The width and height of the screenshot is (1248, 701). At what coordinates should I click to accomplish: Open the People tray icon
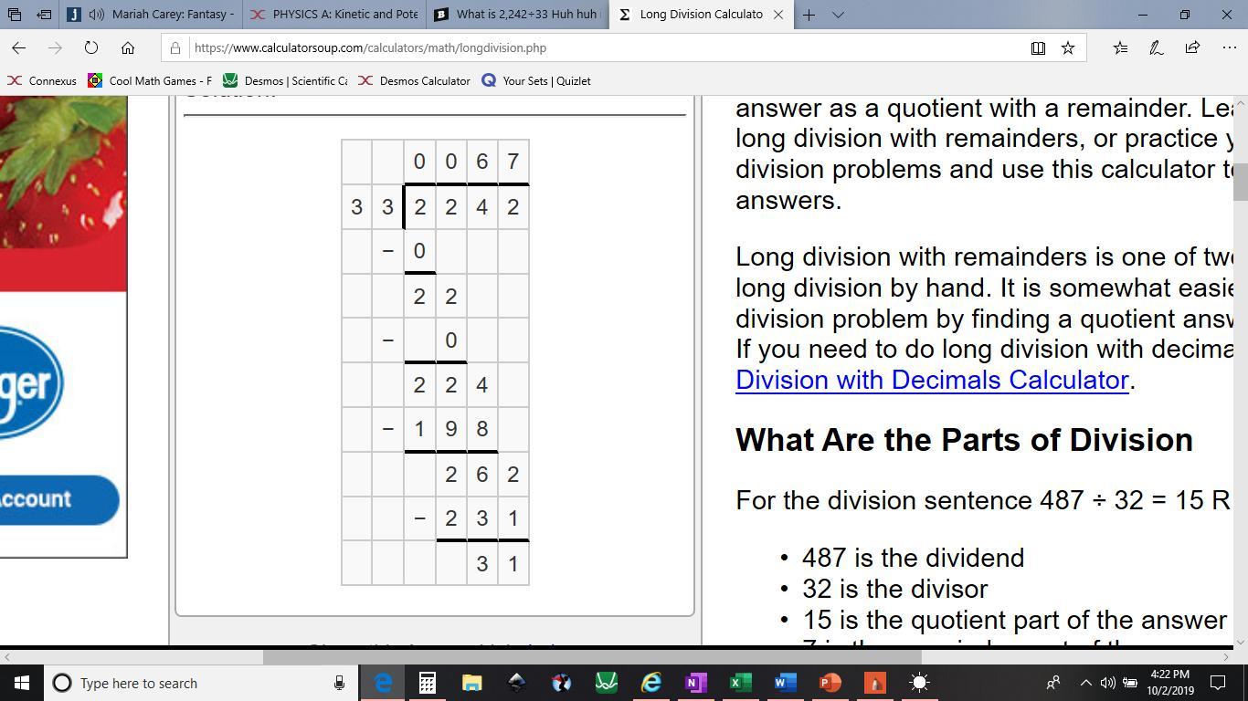[1053, 683]
